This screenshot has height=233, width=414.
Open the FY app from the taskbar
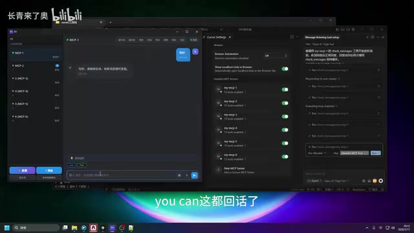112,228
